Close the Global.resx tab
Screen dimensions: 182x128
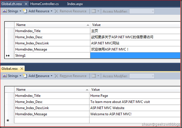tap(22, 69)
